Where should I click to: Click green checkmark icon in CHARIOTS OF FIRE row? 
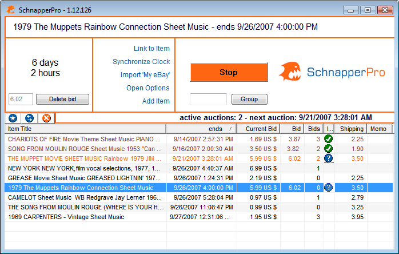(x=329, y=139)
